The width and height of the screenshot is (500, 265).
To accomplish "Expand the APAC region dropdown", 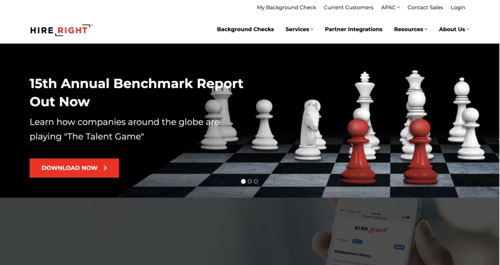I will click(x=390, y=7).
